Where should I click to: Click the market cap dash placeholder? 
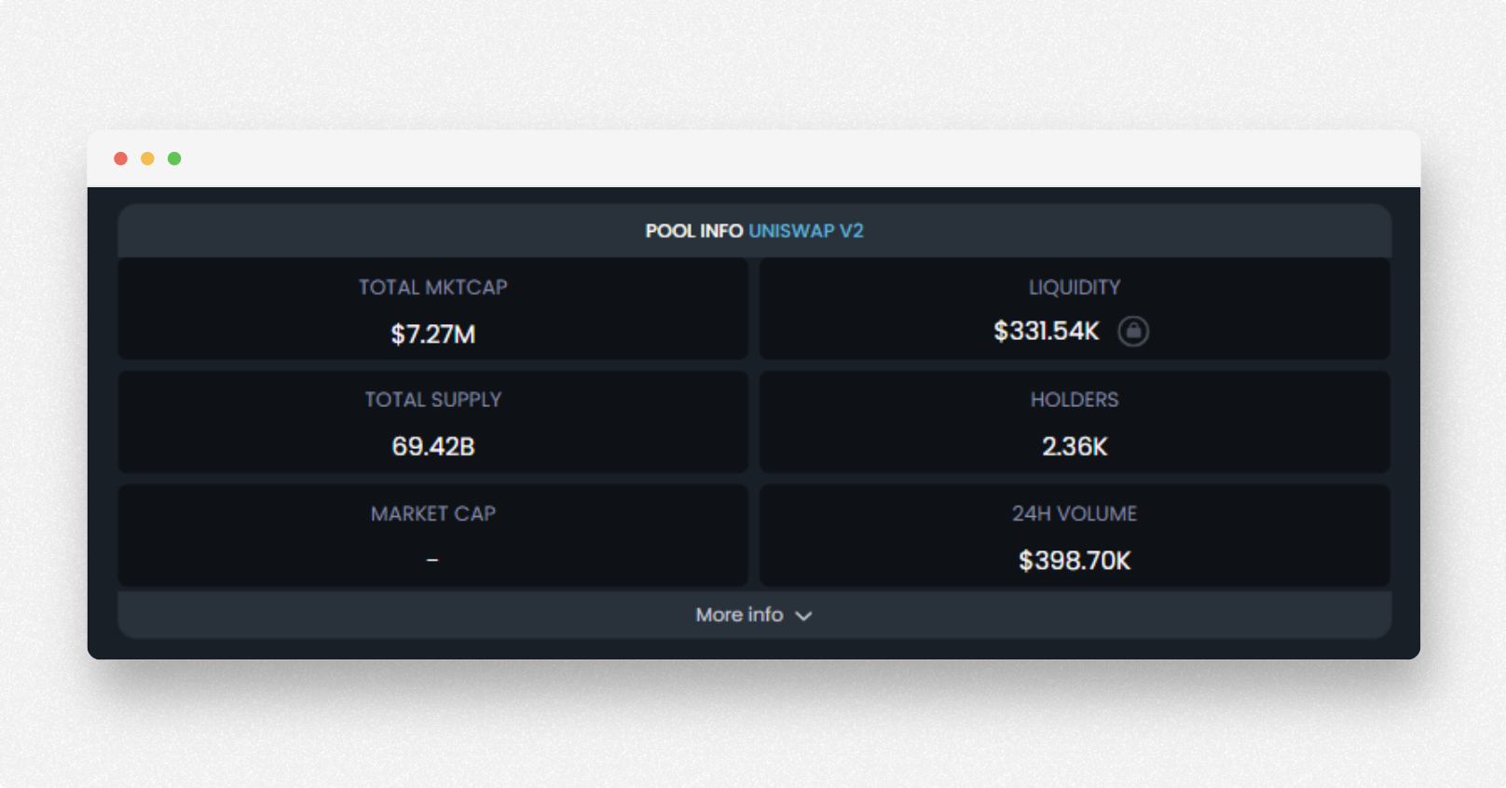pyautogui.click(x=432, y=560)
